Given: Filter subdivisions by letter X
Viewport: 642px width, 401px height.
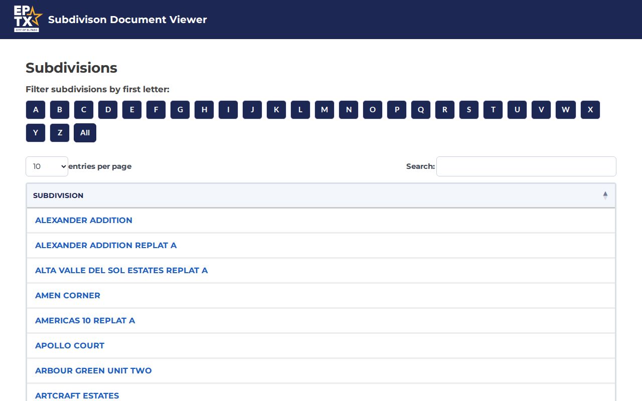Looking at the screenshot, I should point(590,110).
